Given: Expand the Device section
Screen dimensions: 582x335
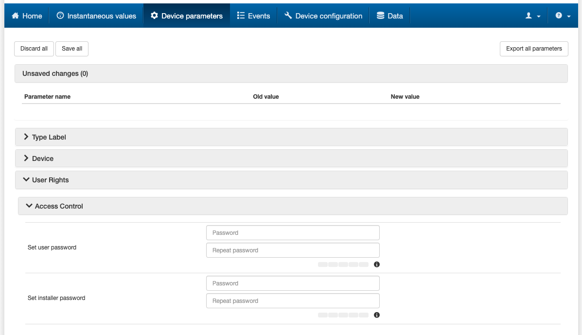Looking at the screenshot, I should (42, 159).
